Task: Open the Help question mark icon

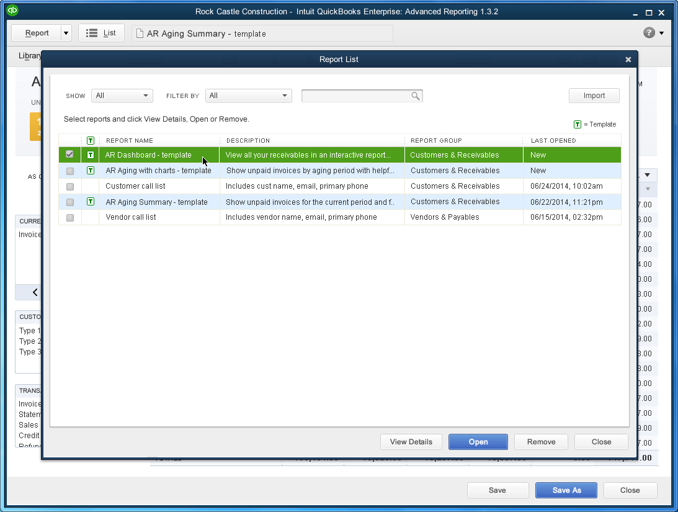Action: (x=649, y=33)
